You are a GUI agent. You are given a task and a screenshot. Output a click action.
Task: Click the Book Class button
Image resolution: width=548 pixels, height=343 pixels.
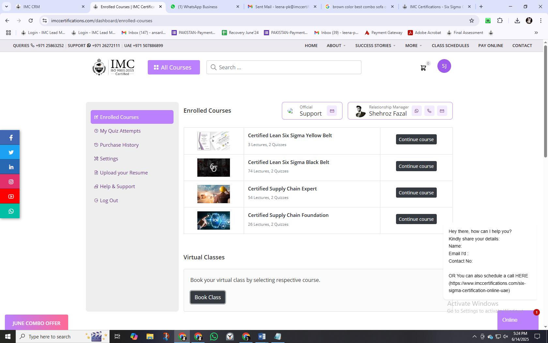pos(208,297)
